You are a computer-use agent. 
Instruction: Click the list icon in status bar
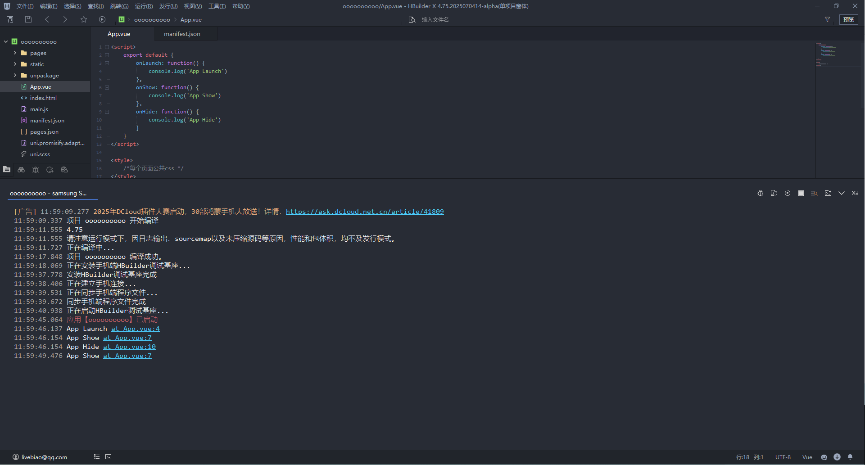96,457
